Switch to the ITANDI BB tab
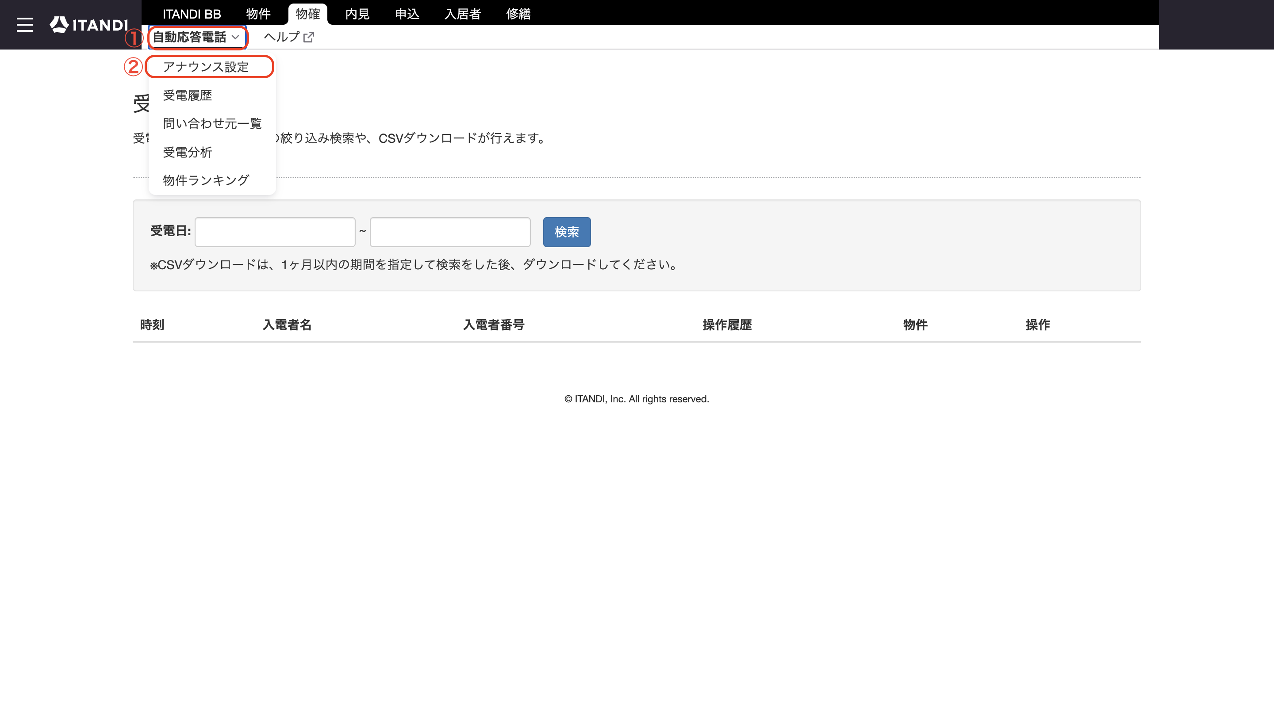The height and width of the screenshot is (718, 1274). coord(192,14)
